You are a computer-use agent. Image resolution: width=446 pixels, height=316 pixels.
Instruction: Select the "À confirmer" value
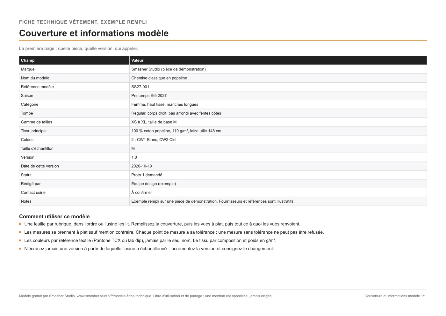(142, 193)
